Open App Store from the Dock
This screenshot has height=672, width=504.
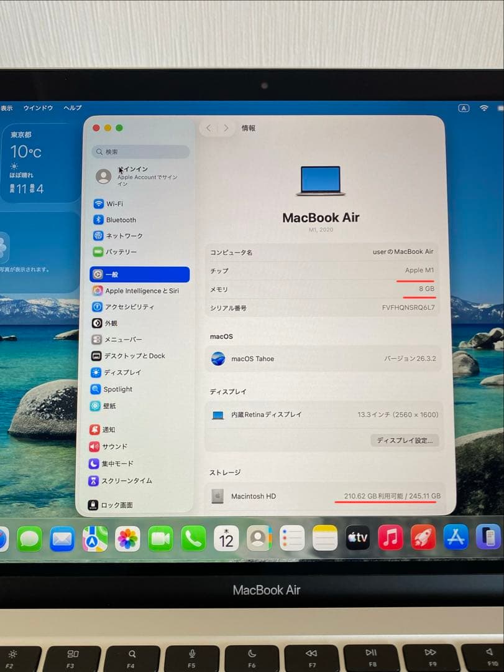(456, 537)
